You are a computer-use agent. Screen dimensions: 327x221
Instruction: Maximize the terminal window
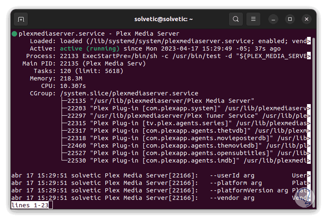(x=290, y=19)
